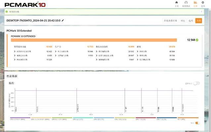Screen dimensions: 211x132
Task: Click green checkmark beside 12 568 score
Action: point(197,40)
